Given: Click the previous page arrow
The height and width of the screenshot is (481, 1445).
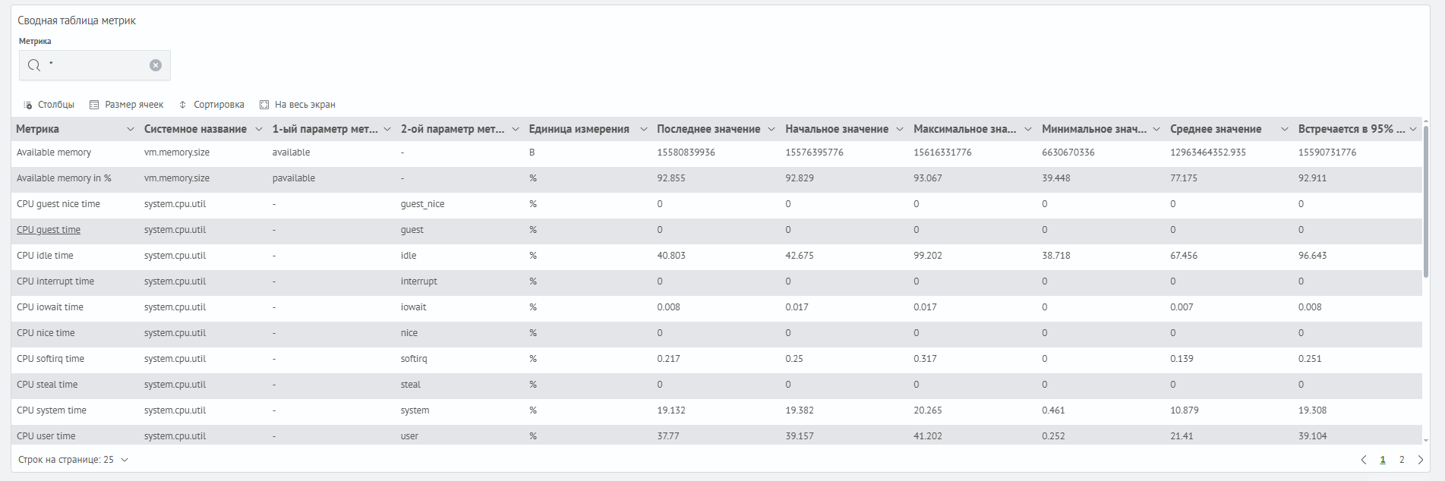Looking at the screenshot, I should (x=1364, y=460).
